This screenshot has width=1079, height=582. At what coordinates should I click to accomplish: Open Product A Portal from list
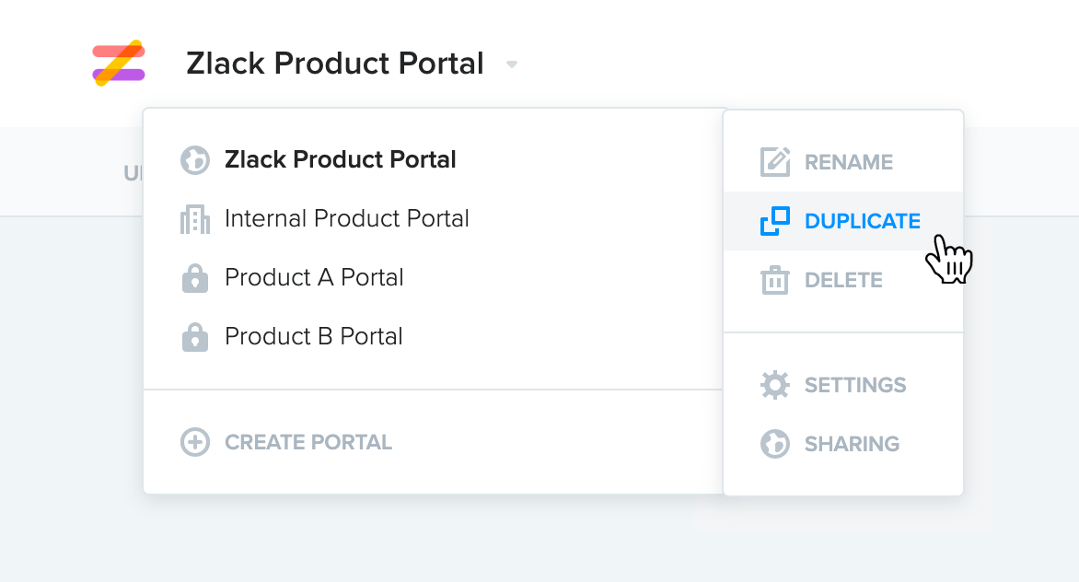(314, 278)
